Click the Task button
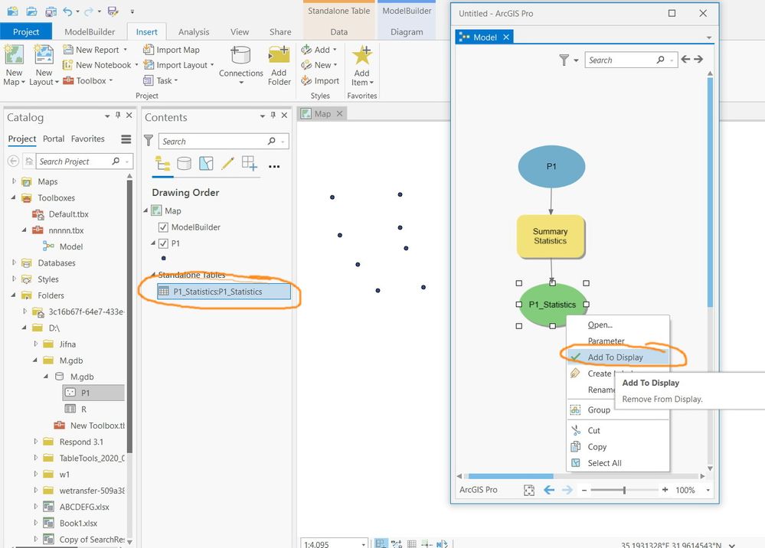This screenshot has width=765, height=548. click(161, 80)
